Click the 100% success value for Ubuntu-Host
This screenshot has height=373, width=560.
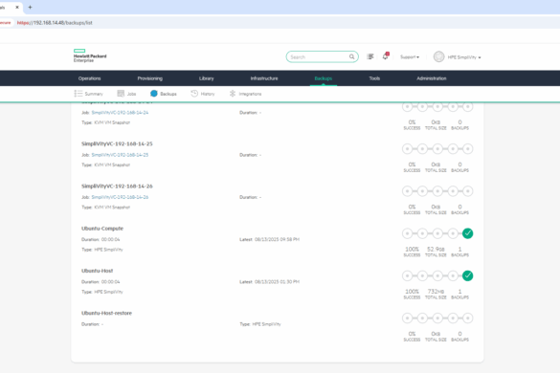[x=412, y=292]
